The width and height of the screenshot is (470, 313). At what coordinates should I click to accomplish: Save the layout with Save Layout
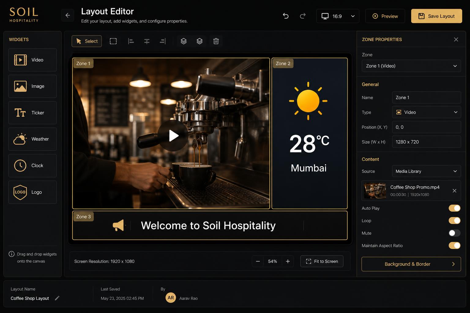click(x=436, y=16)
